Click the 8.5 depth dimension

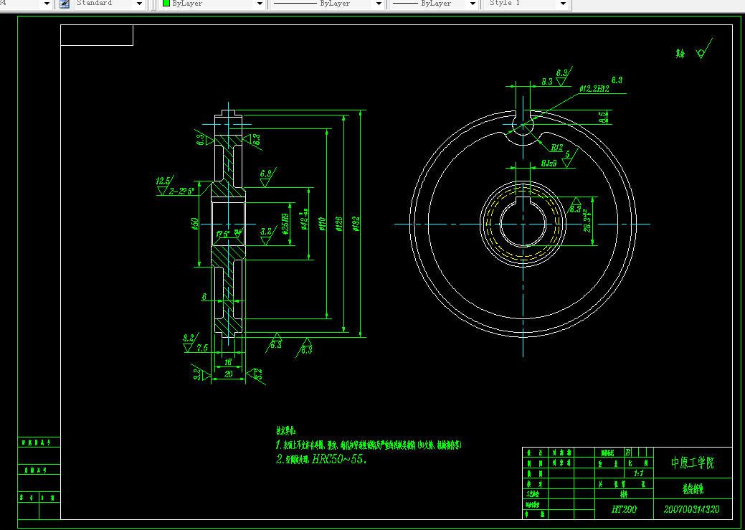[x=603, y=117]
